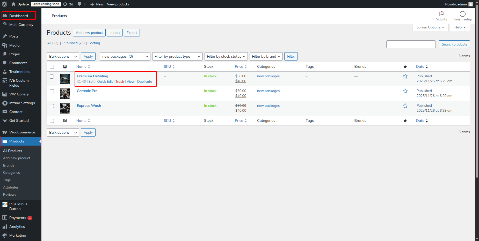479x241 pixels.
Task: Open the Activity panel icon
Action: 441,14
